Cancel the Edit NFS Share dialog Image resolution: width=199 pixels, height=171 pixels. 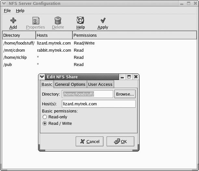pos(89,141)
